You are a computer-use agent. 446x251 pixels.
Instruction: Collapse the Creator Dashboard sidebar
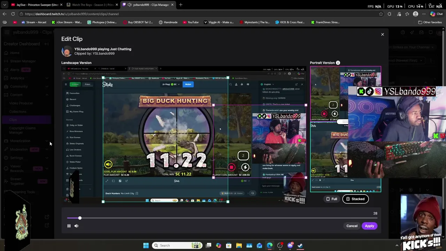(46, 44)
